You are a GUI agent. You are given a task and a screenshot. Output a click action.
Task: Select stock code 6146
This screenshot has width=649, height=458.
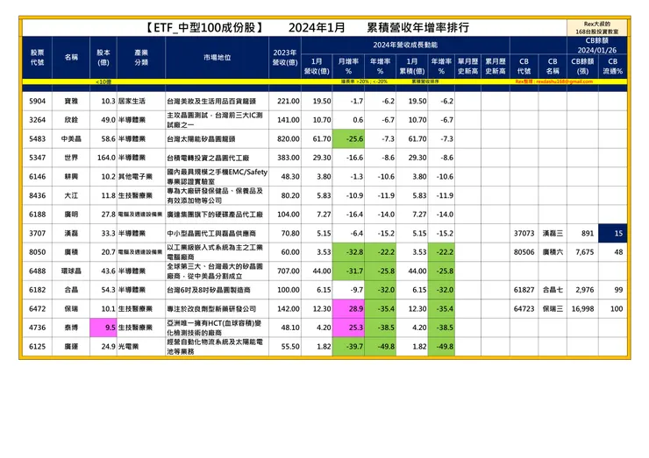coord(37,177)
